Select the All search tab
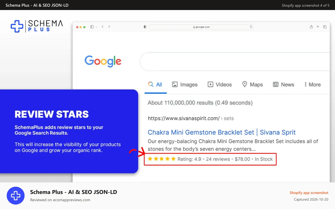This screenshot has height=209, width=335. 155,84
